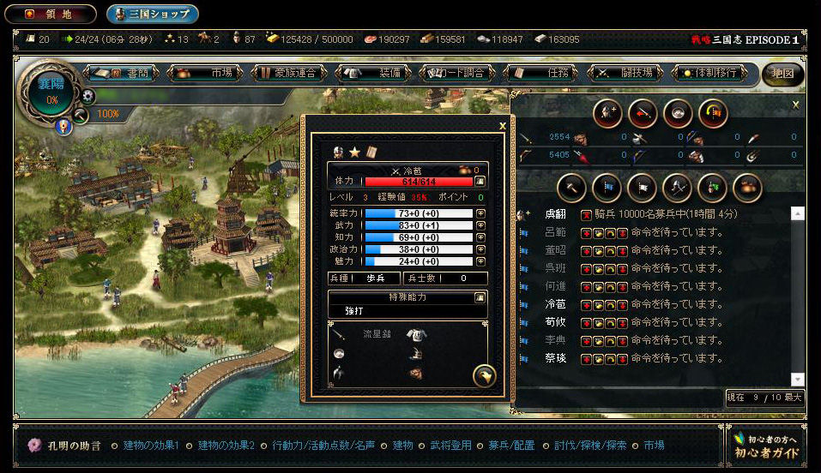Open the 装備 equipment menu
821x473 pixels.
coord(374,73)
